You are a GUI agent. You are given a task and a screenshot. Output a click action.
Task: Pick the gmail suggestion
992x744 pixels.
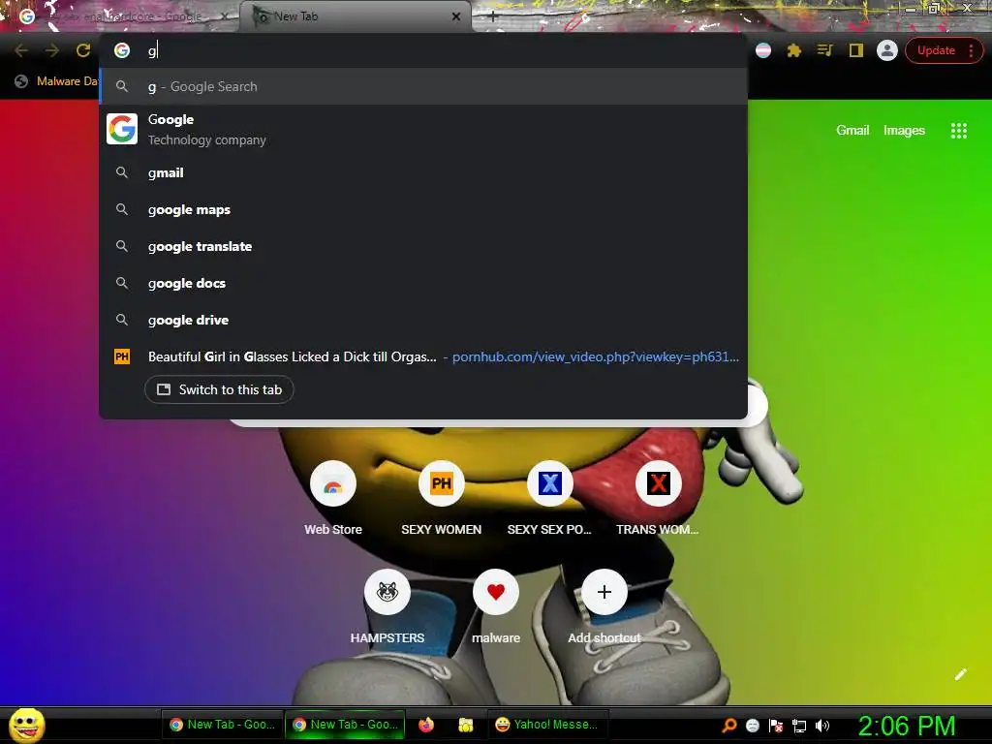tap(423, 172)
